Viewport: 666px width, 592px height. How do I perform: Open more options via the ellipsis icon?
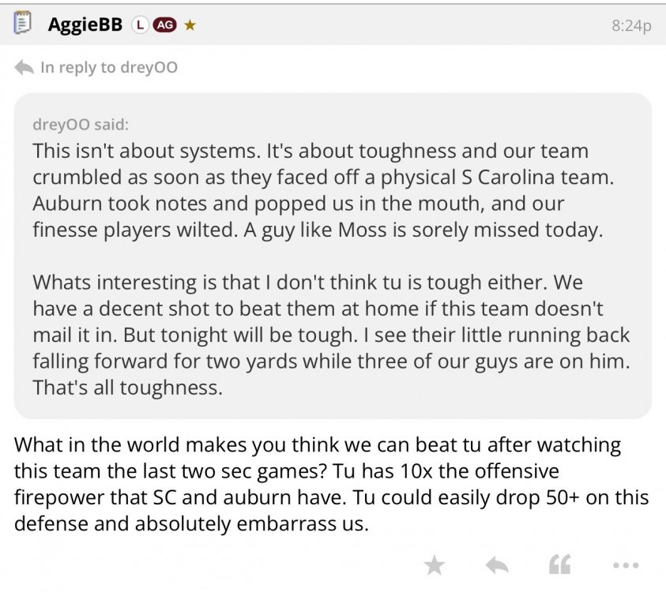[x=625, y=565]
